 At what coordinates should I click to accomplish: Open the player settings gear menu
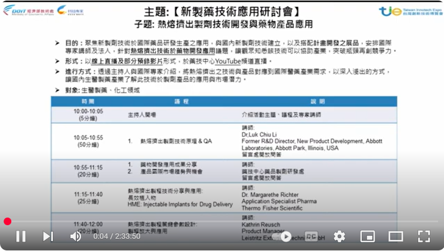339,236
